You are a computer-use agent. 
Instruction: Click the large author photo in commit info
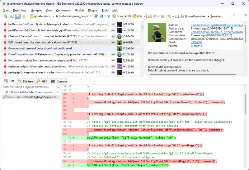pos(157,33)
